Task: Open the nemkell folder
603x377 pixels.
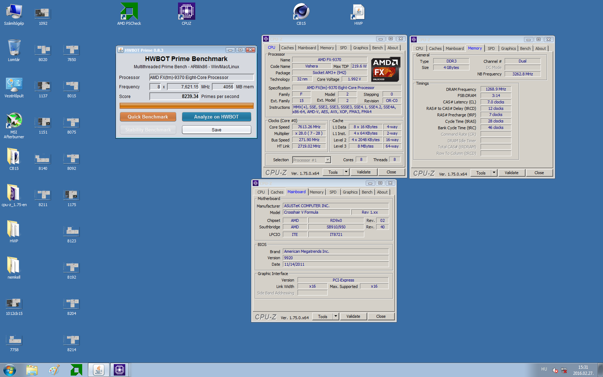Action: 14,268
